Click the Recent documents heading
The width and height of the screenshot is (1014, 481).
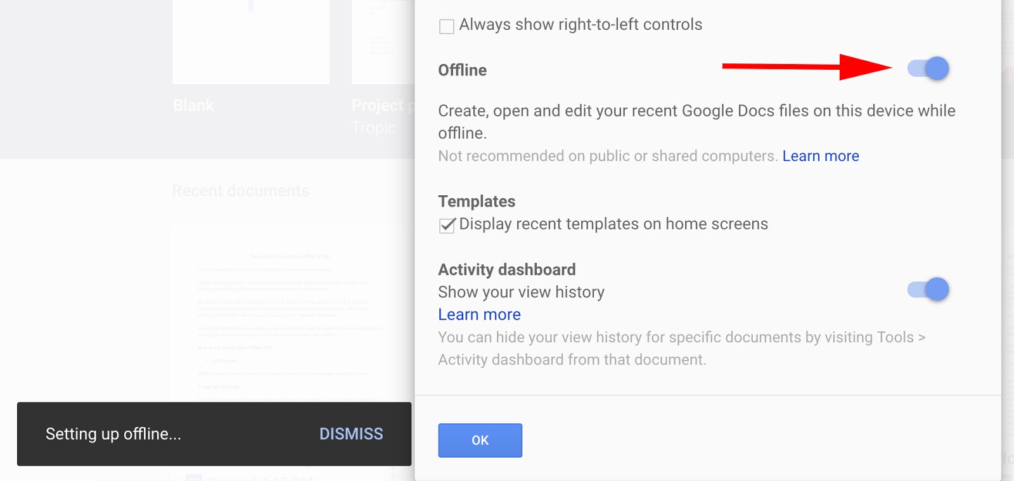click(241, 191)
